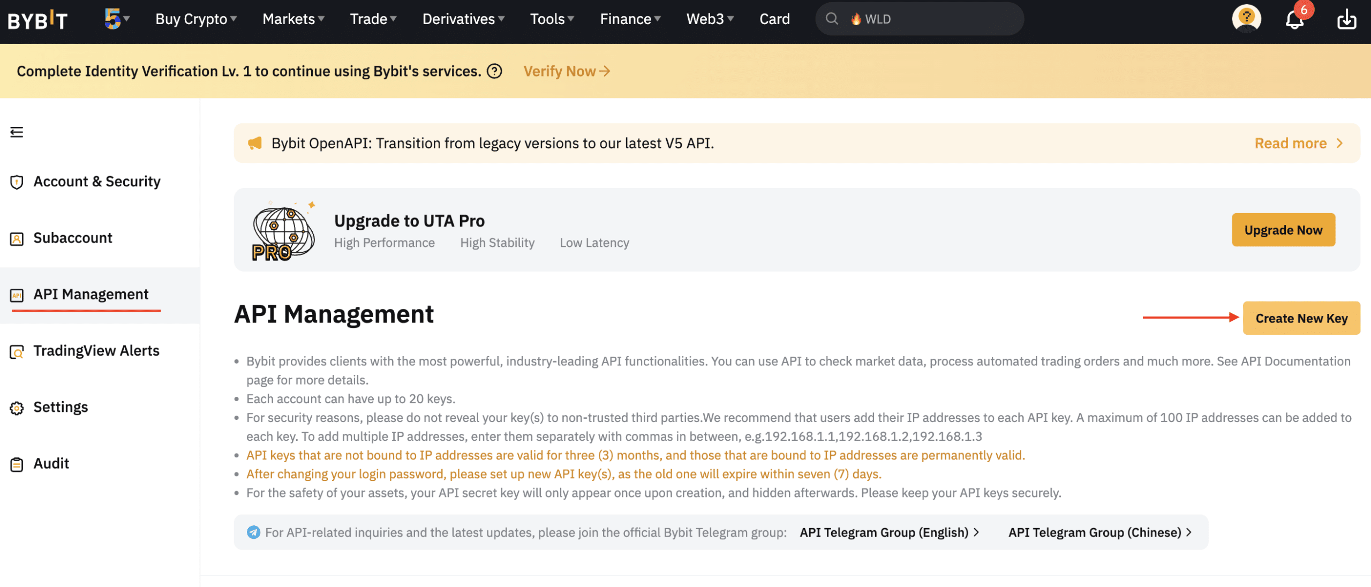Expand the Tools dropdown
The width and height of the screenshot is (1371, 587).
point(552,19)
